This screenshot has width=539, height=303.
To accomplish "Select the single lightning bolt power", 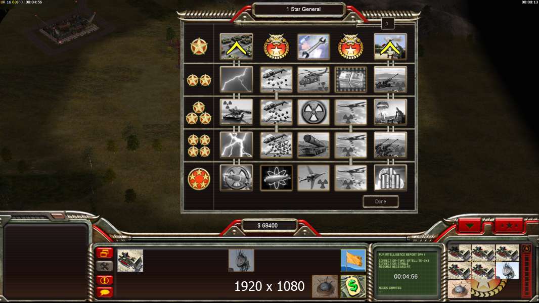I will [236, 80].
